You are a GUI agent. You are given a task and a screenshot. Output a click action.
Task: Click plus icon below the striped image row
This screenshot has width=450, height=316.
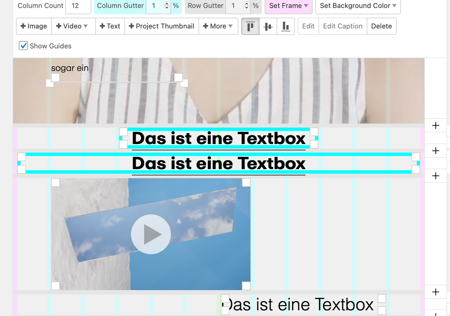(435, 126)
